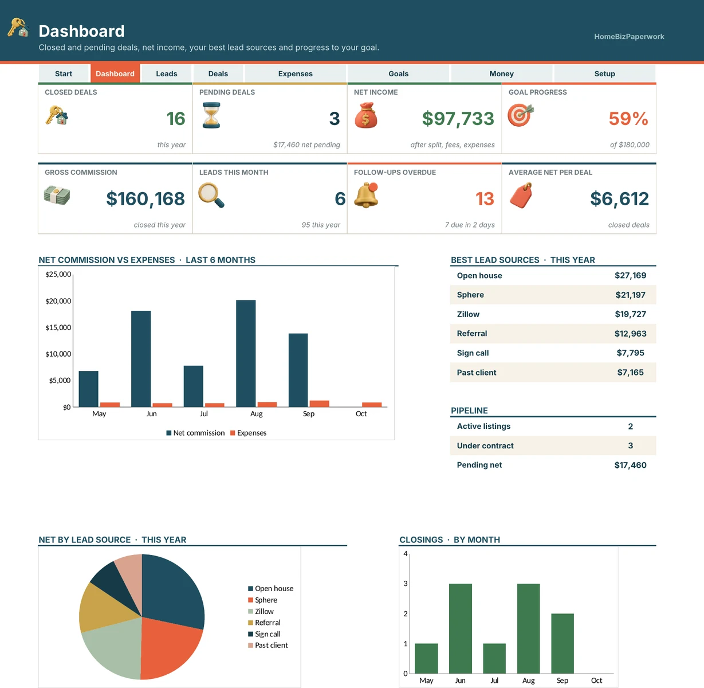Click the 59% goal progress value
The height and width of the screenshot is (688, 704).
pos(628,119)
